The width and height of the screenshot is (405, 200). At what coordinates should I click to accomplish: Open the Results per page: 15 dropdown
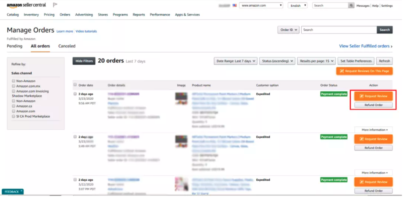[x=316, y=61]
